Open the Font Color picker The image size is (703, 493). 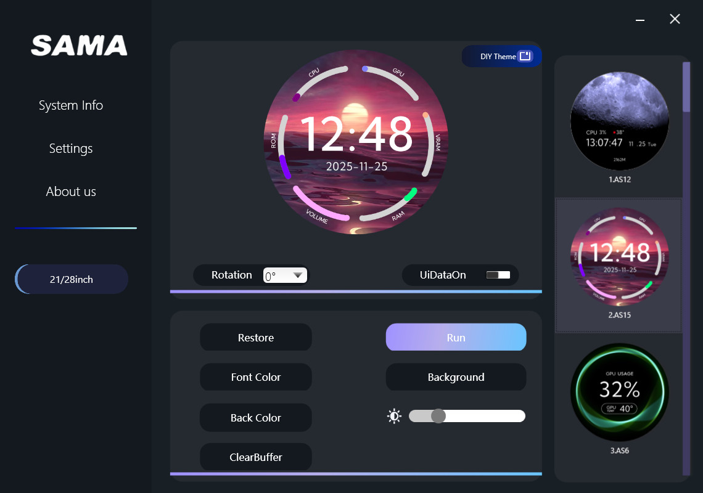pyautogui.click(x=256, y=377)
